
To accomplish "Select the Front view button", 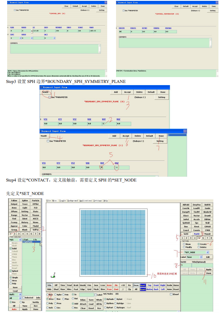I will tap(156, 285).
